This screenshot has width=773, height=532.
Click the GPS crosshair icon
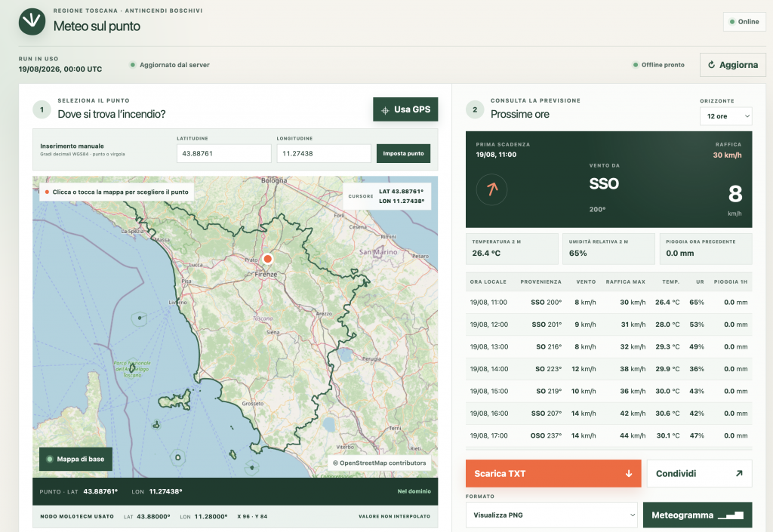tap(385, 110)
